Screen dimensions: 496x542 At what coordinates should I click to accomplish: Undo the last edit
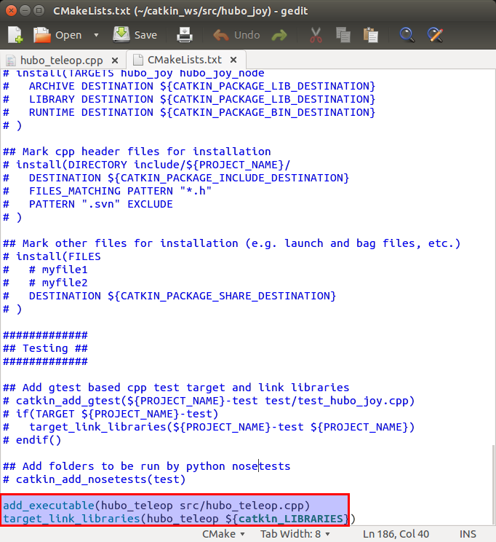[236, 35]
